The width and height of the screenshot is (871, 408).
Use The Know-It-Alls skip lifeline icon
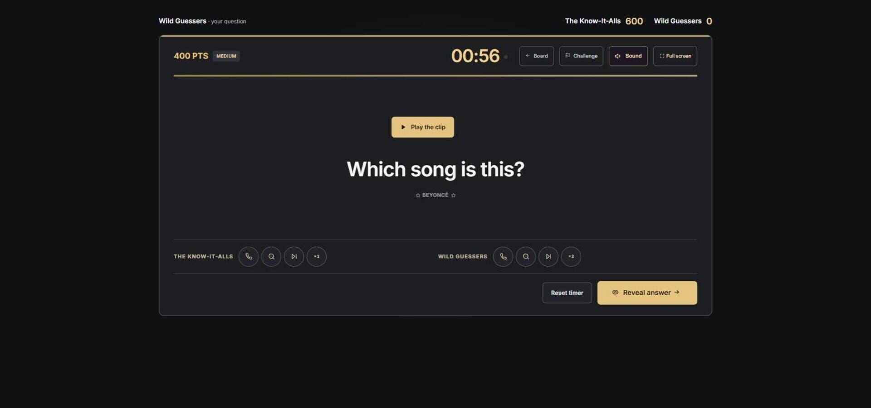[294, 256]
